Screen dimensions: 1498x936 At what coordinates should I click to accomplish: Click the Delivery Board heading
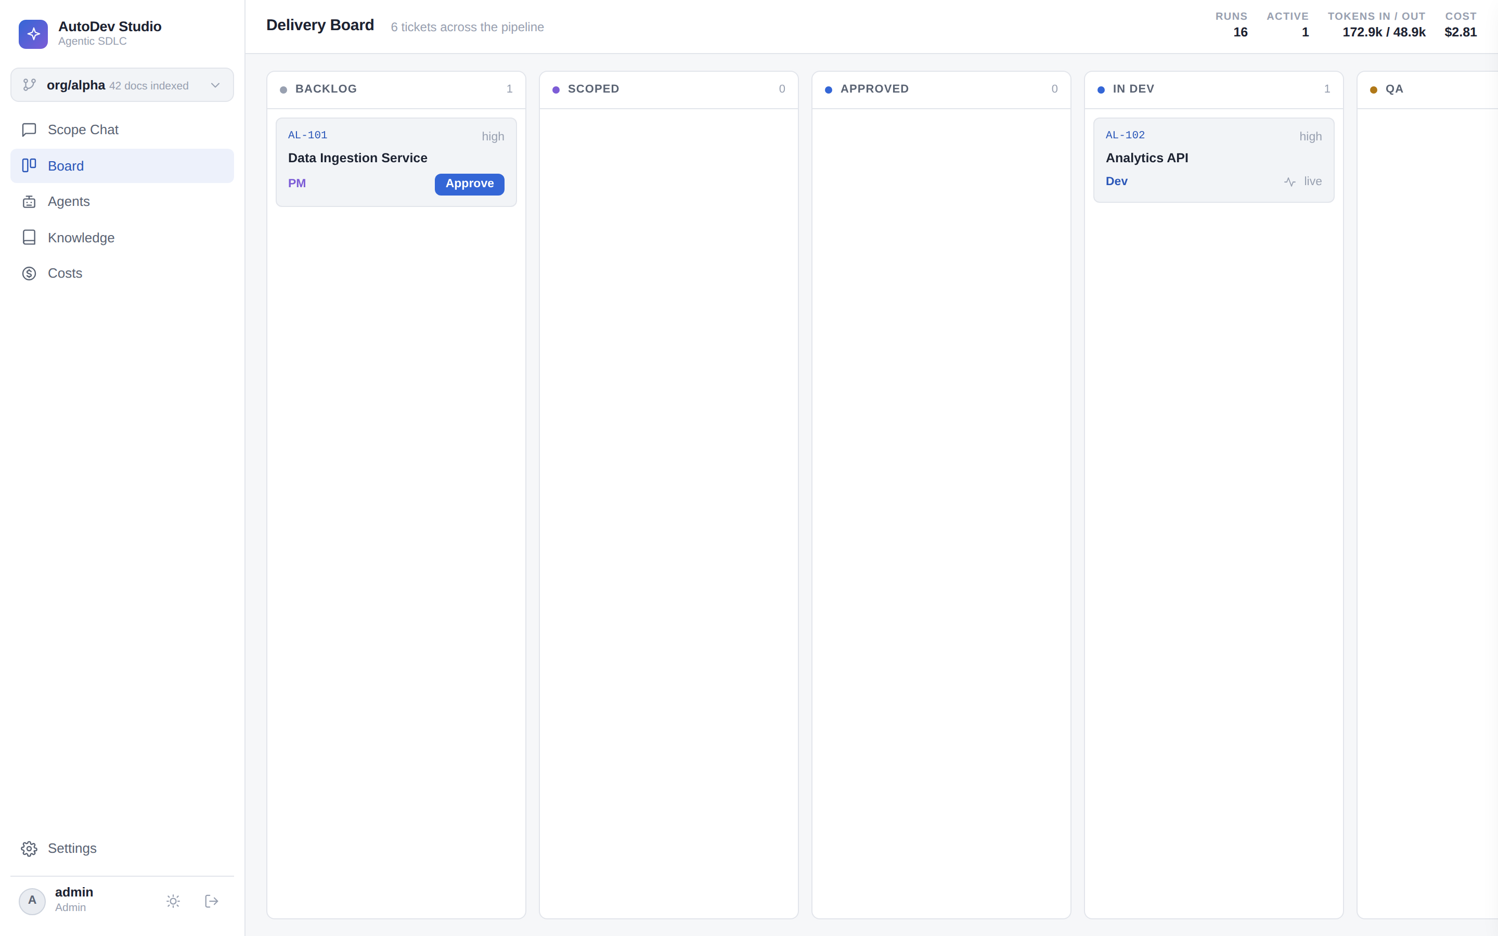(320, 25)
